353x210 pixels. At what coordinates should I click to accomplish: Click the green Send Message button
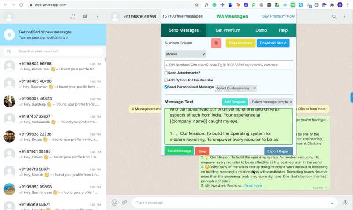179,151
